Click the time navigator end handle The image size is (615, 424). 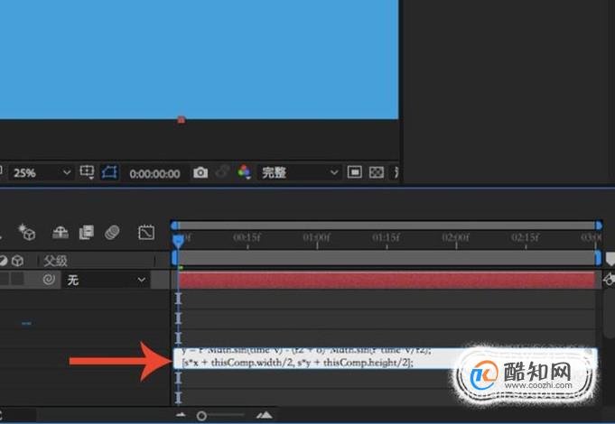599,226
